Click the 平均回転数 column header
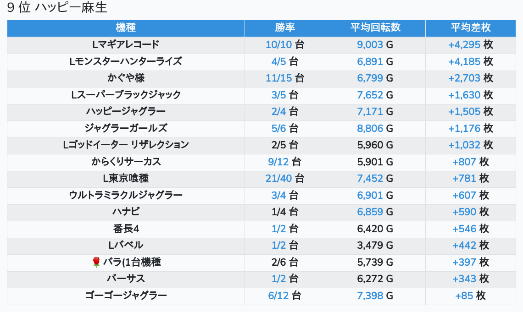This screenshot has width=523, height=312. (375, 27)
